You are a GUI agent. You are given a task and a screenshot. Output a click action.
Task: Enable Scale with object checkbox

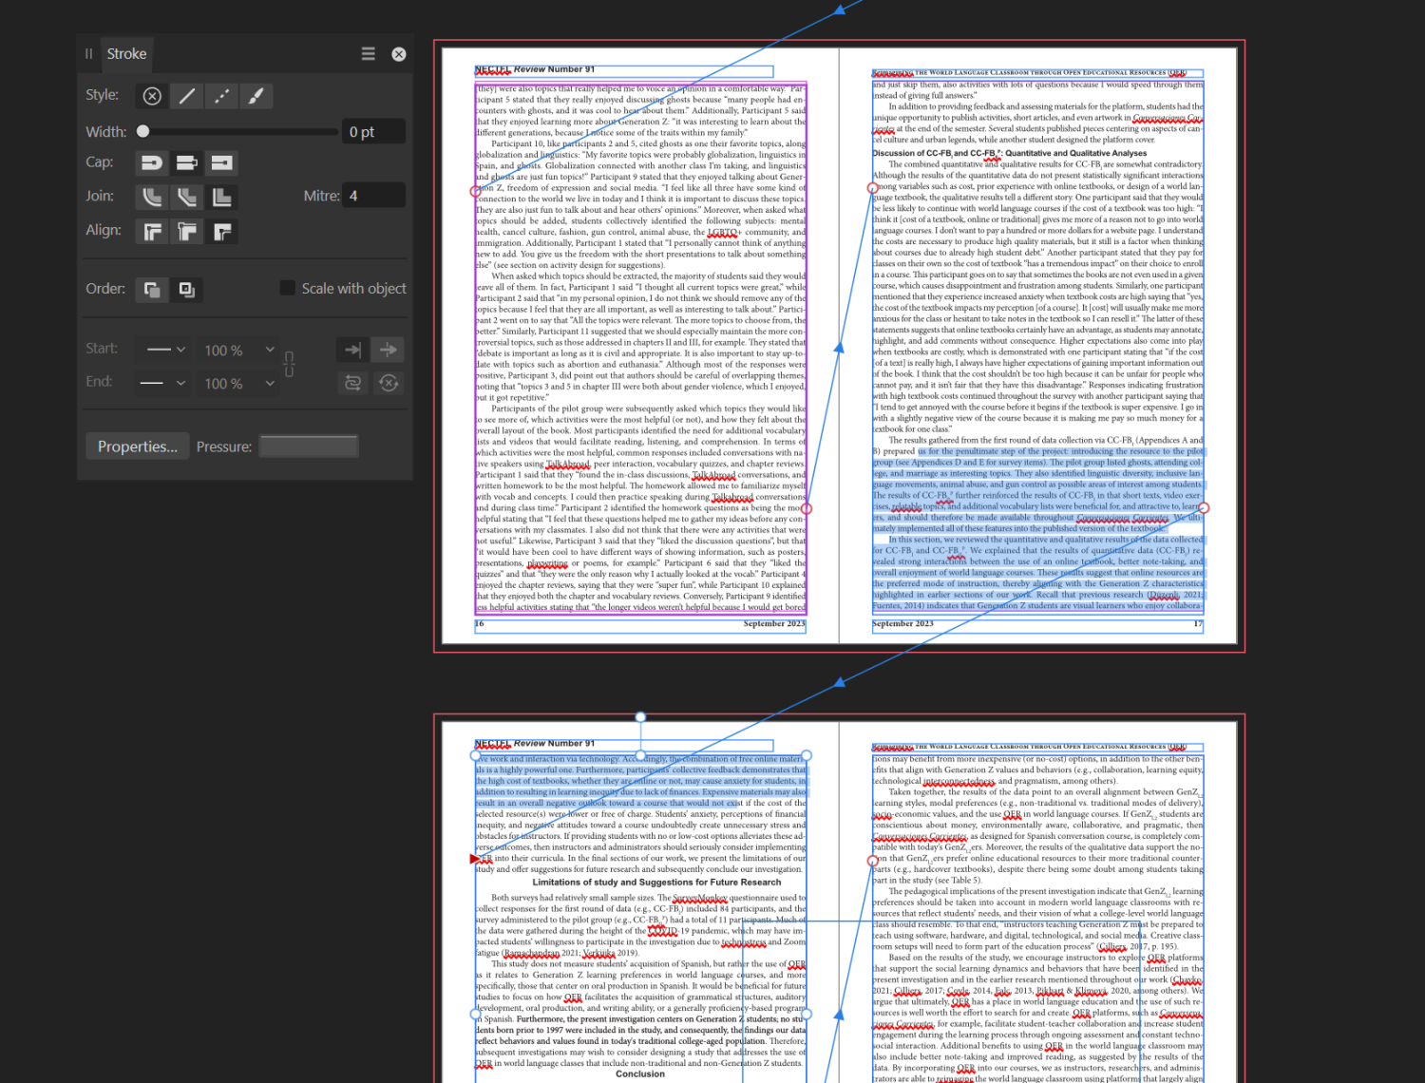click(x=287, y=288)
